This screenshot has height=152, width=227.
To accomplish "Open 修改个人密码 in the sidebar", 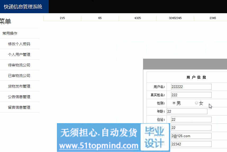I will [19, 44].
